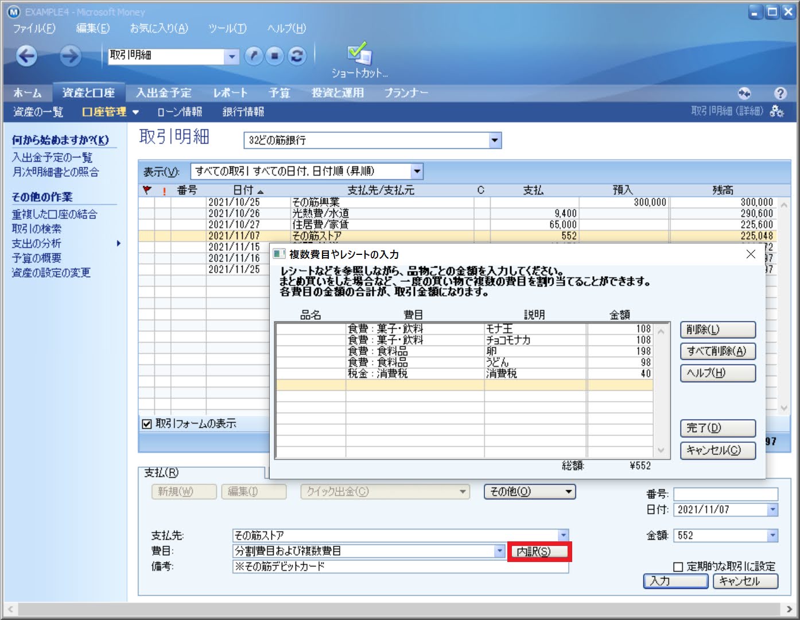Expand the 32どの筋銀行 account dropdown

(x=495, y=140)
